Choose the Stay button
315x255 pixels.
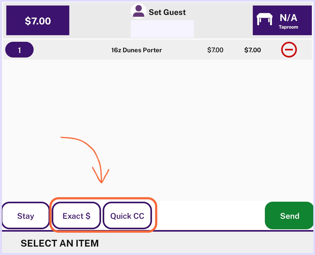26,216
